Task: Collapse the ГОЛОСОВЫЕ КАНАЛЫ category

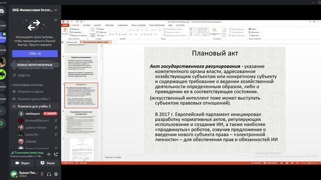Action: (x=27, y=85)
